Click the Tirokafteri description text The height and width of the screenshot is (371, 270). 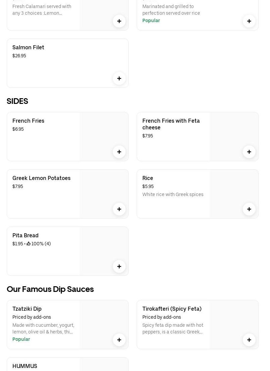[173, 328]
